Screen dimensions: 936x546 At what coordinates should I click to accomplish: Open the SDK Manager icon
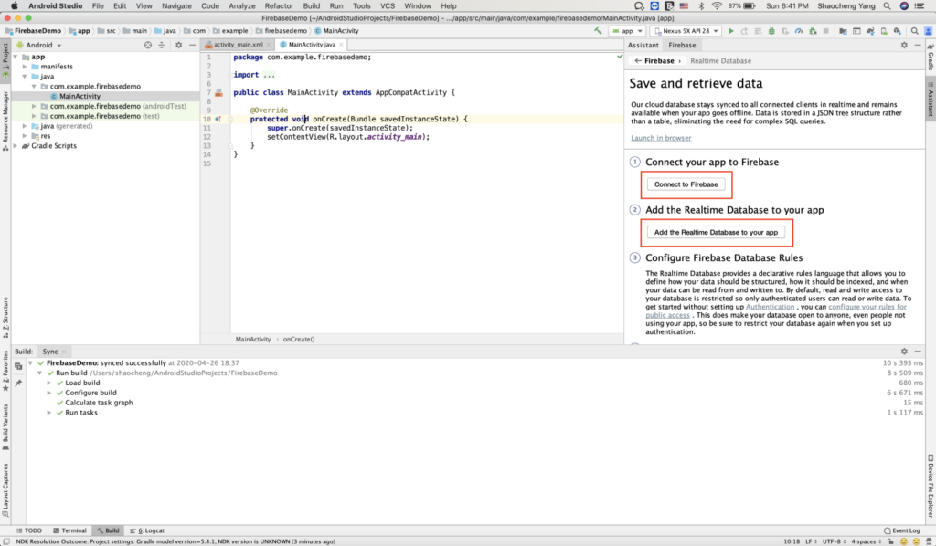pyautogui.click(x=898, y=31)
